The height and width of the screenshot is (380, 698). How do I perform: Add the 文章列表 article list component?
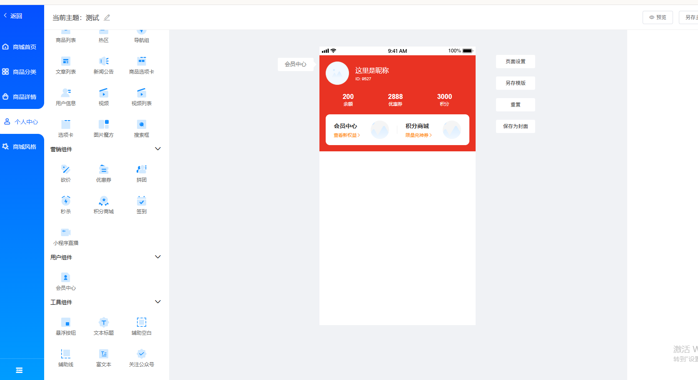tap(66, 66)
